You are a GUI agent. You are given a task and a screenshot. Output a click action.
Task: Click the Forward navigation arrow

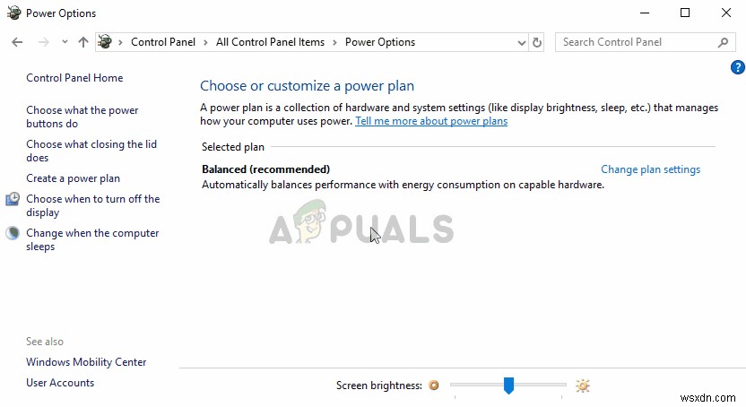click(42, 42)
